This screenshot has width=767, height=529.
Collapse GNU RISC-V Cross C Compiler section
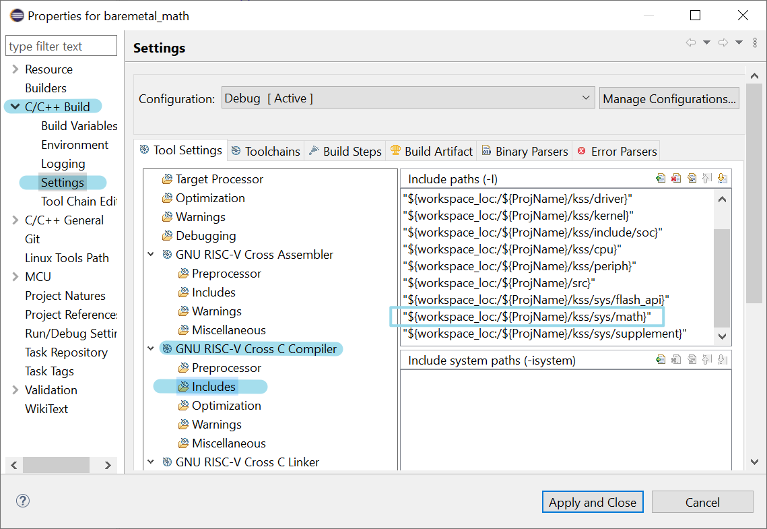151,349
